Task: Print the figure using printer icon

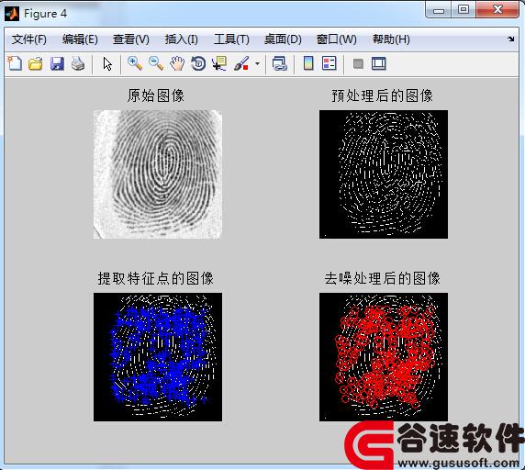Action: [x=78, y=63]
